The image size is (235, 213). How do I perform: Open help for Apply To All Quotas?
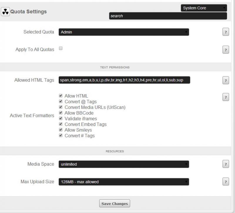pyautogui.click(x=226, y=50)
